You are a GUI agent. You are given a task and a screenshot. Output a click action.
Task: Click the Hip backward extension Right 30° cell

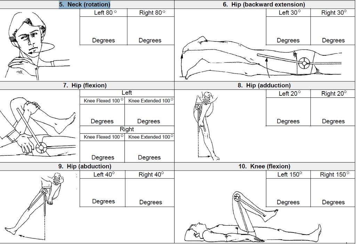coord(333,31)
